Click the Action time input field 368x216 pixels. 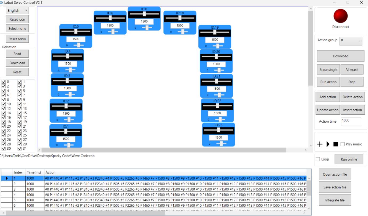351,121
